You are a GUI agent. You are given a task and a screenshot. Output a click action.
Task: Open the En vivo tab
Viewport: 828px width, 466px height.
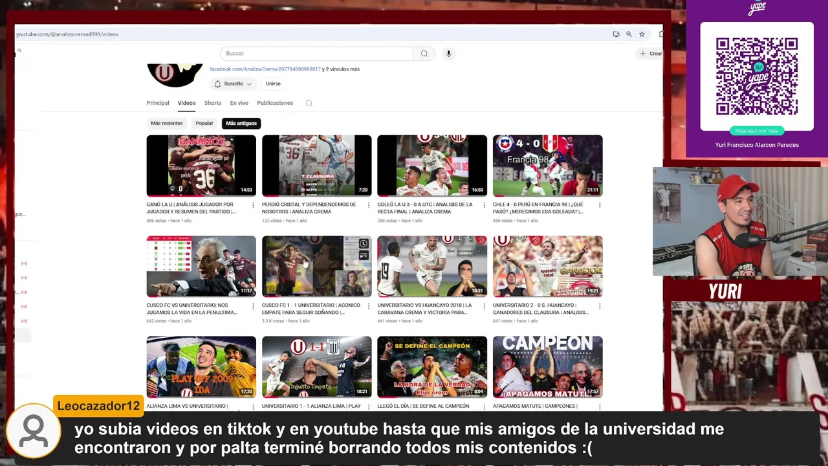click(x=239, y=103)
